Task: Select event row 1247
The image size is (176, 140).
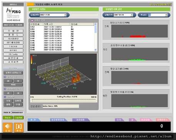Action: tap(62, 38)
